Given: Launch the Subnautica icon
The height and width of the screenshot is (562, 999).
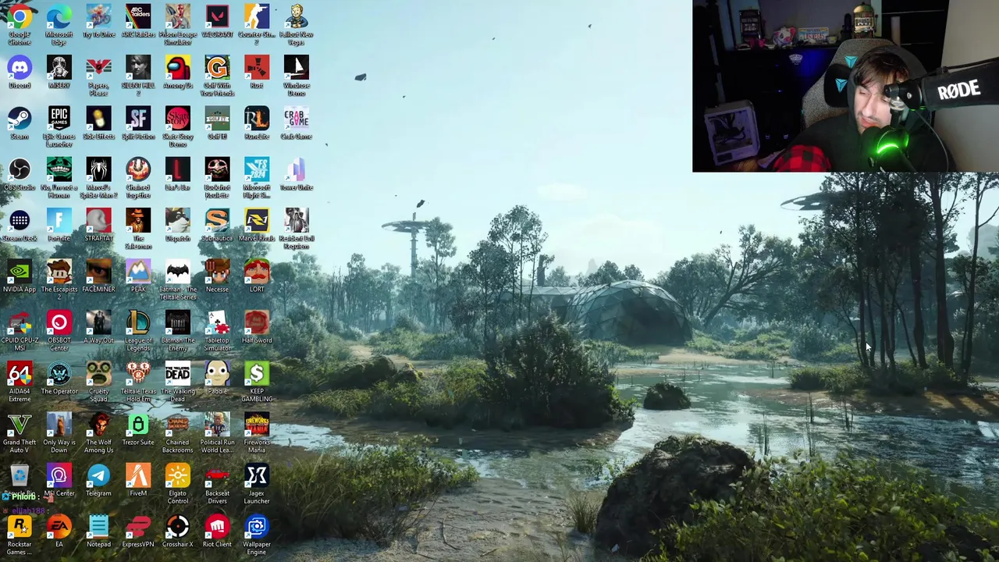Looking at the screenshot, I should (217, 225).
